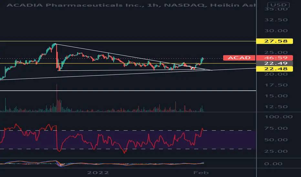
Task: Click the 15.00 price scale label
Action: (x=276, y=96)
